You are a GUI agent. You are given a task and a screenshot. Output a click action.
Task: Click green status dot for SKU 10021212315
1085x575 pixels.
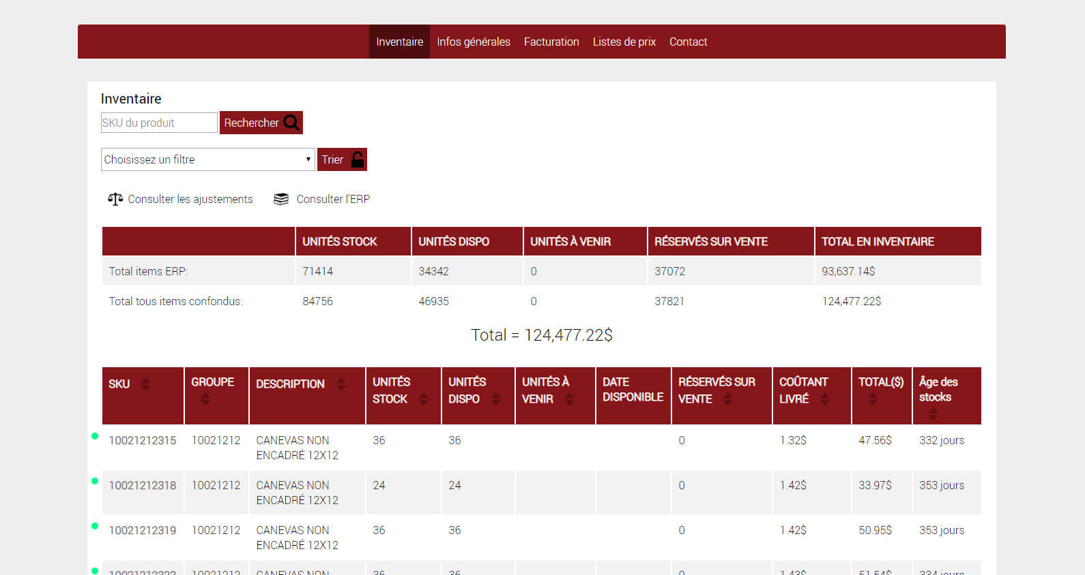[x=95, y=436]
